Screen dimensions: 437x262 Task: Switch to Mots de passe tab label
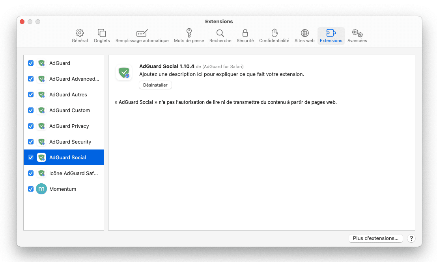pyautogui.click(x=189, y=41)
